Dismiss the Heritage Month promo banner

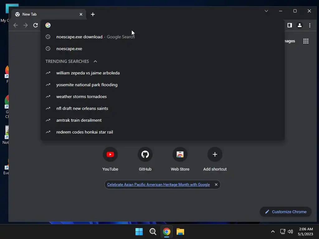216,185
